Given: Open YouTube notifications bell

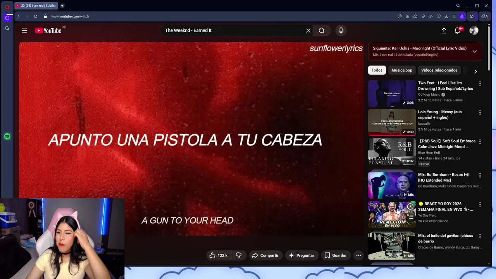Looking at the screenshot, I should (x=458, y=31).
